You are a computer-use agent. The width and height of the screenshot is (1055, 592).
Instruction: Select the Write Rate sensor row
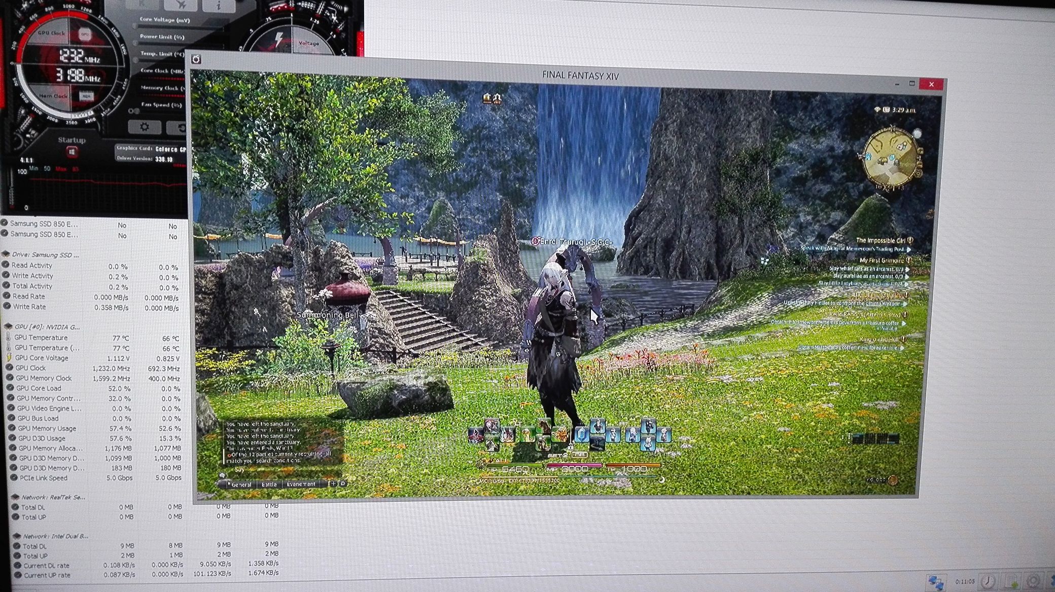92,307
